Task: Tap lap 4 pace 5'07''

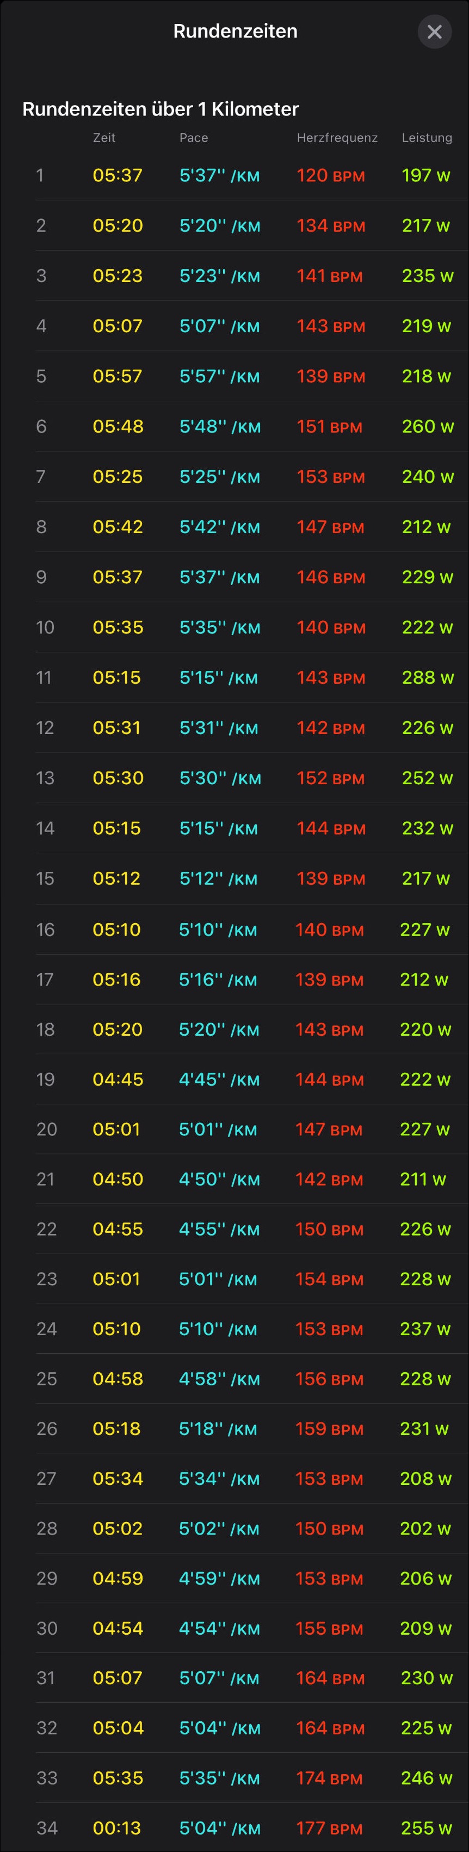Action: pyautogui.click(x=219, y=326)
